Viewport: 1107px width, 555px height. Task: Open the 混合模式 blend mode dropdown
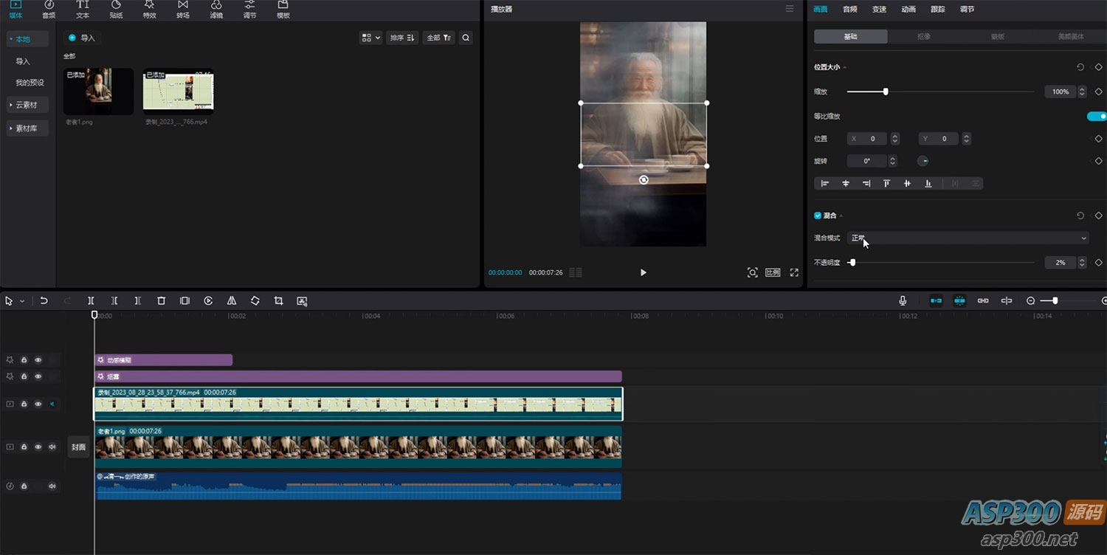[968, 238]
